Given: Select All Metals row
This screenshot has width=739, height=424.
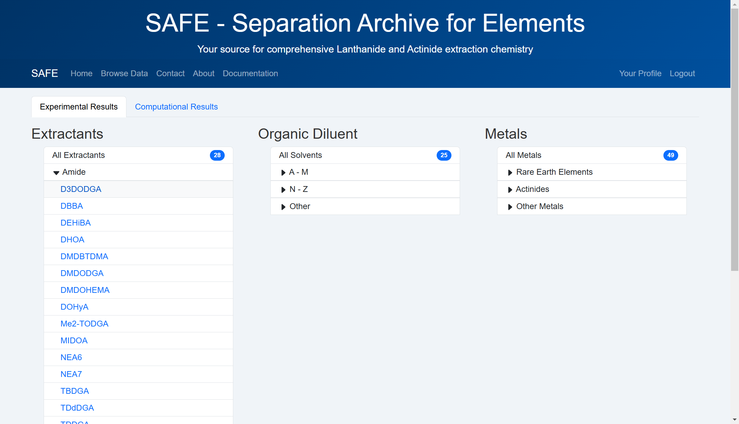Looking at the screenshot, I should tap(592, 155).
